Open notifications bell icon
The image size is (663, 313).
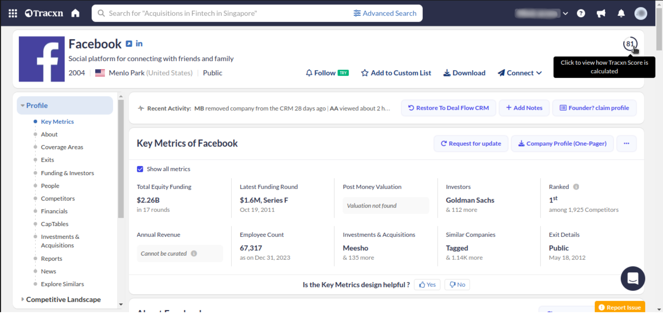point(621,13)
